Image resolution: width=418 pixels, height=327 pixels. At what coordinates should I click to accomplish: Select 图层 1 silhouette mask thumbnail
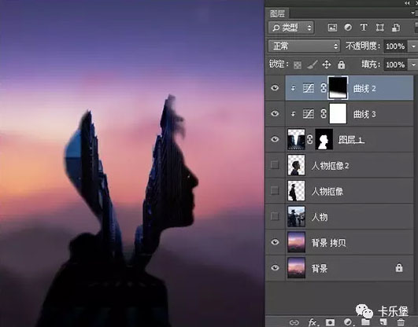tap(324, 139)
